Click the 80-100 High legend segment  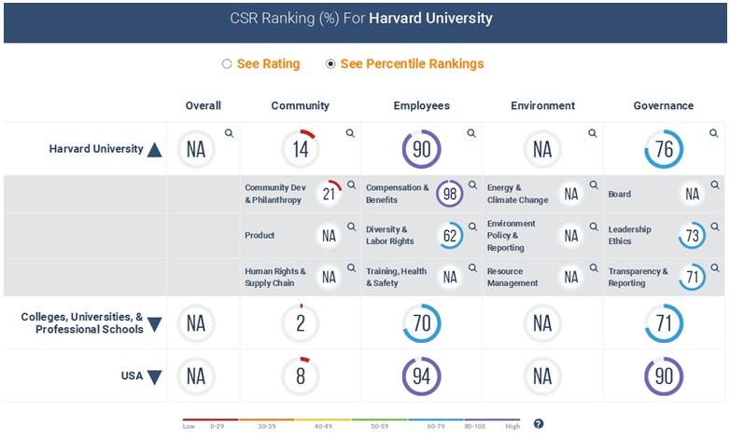tap(492, 423)
